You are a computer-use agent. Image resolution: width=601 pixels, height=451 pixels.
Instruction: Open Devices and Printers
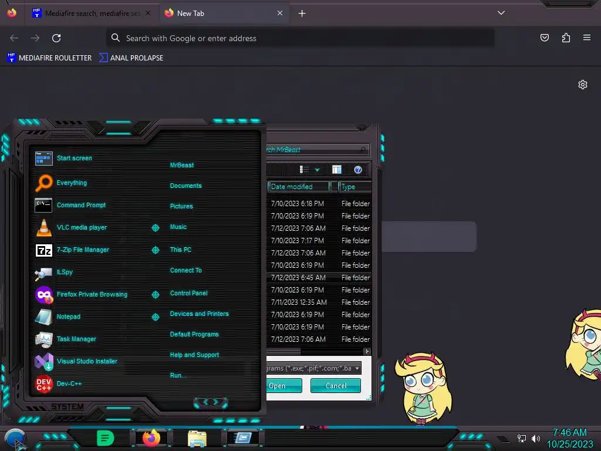pyautogui.click(x=200, y=314)
